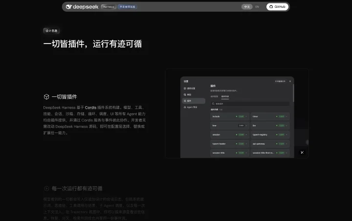Viewport: 352px width, 221px height.
Task: Expand the settings preview image to fullscreen
Action: point(302,152)
